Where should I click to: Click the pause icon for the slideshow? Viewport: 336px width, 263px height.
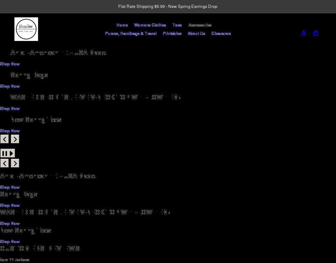tap(5, 153)
